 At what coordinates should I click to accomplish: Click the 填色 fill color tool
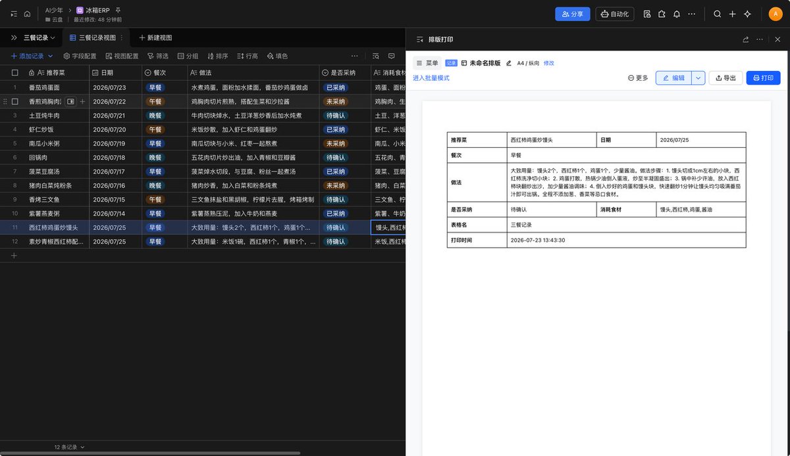point(277,57)
